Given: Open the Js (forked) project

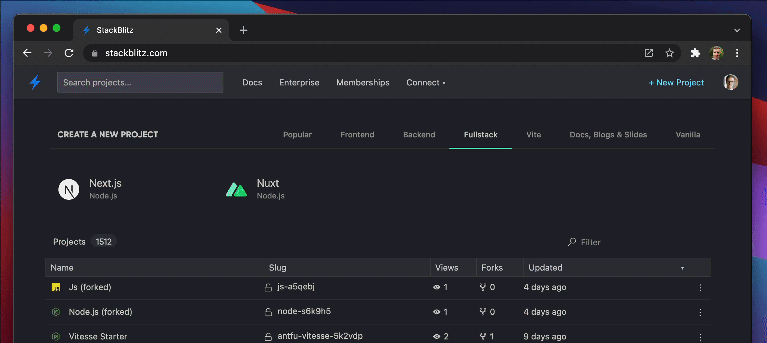Looking at the screenshot, I should [90, 287].
